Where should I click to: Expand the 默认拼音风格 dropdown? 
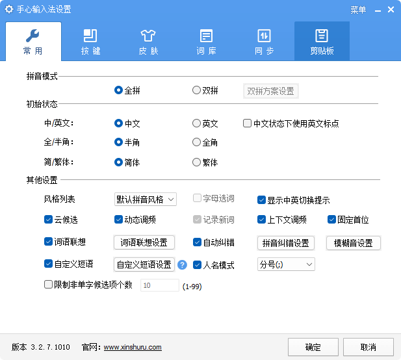pos(146,199)
